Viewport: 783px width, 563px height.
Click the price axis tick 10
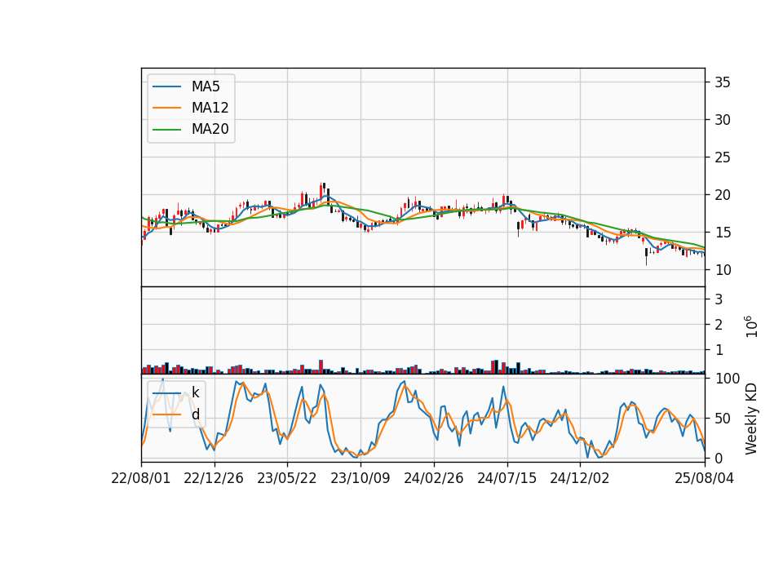click(x=723, y=270)
